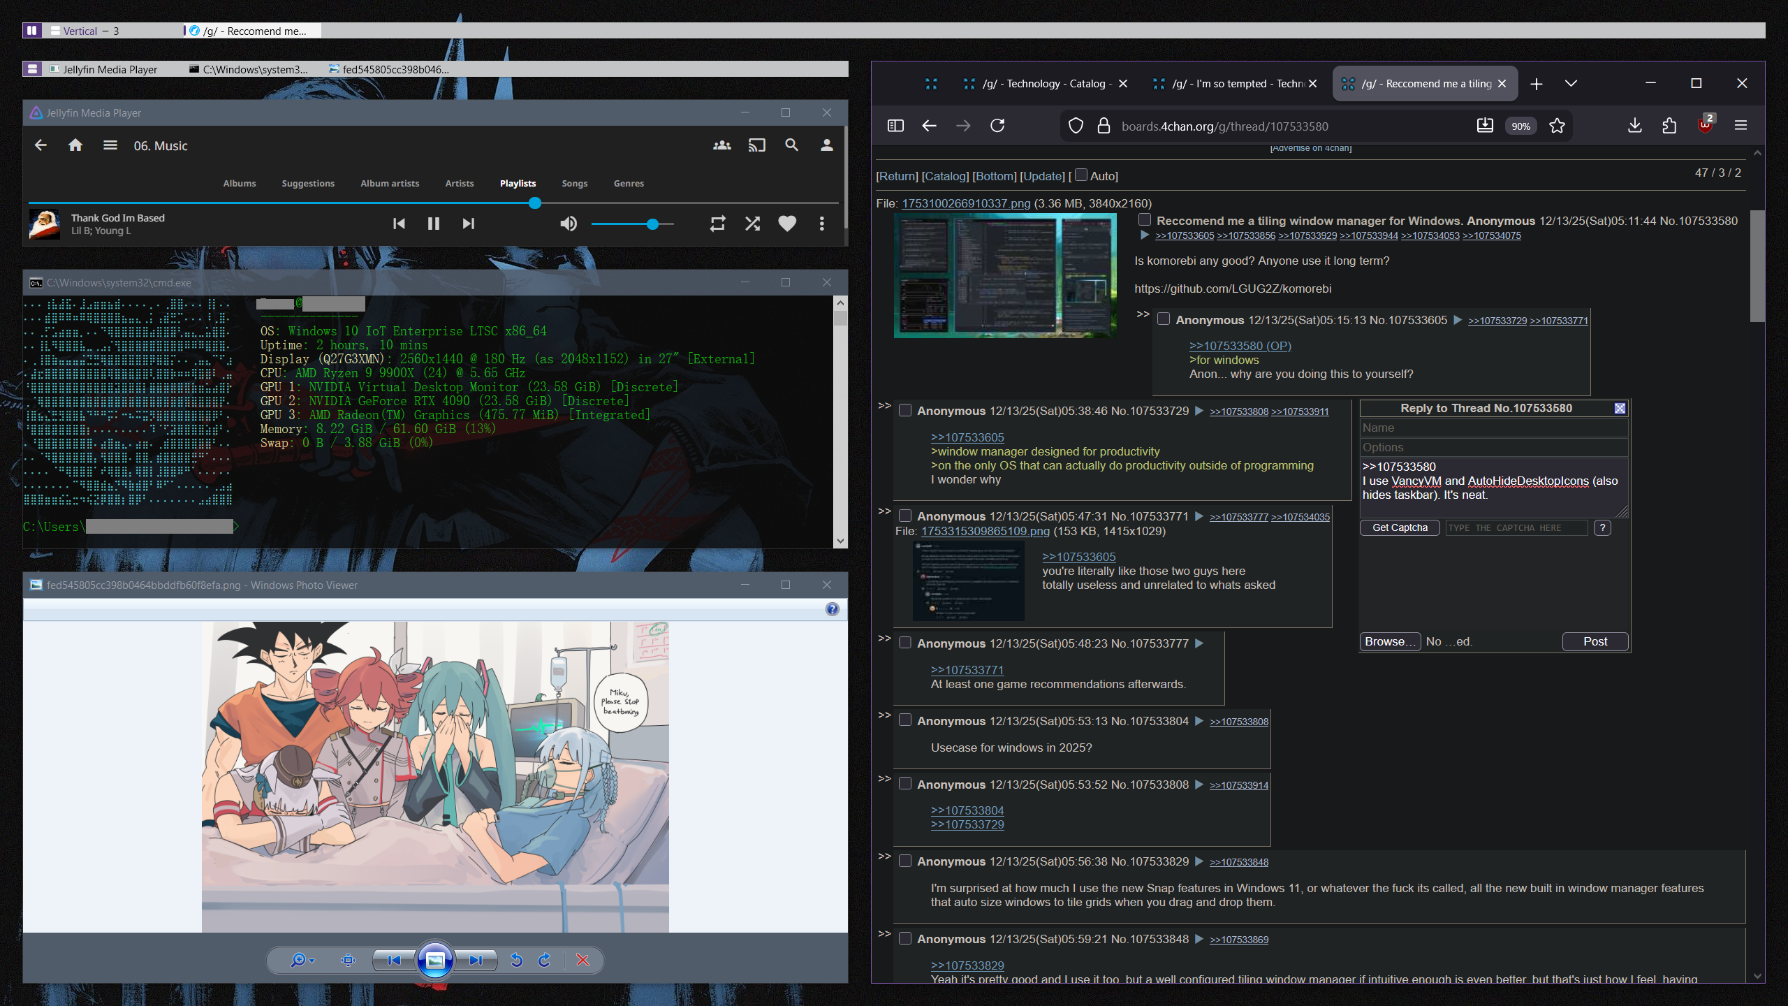This screenshot has height=1006, width=1788.
Task: Rotate image clockwise in Photo Viewer
Action: (545, 960)
